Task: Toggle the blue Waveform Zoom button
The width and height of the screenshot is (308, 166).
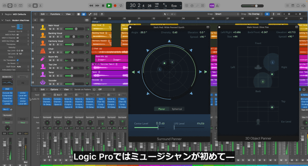Action: click(267, 14)
